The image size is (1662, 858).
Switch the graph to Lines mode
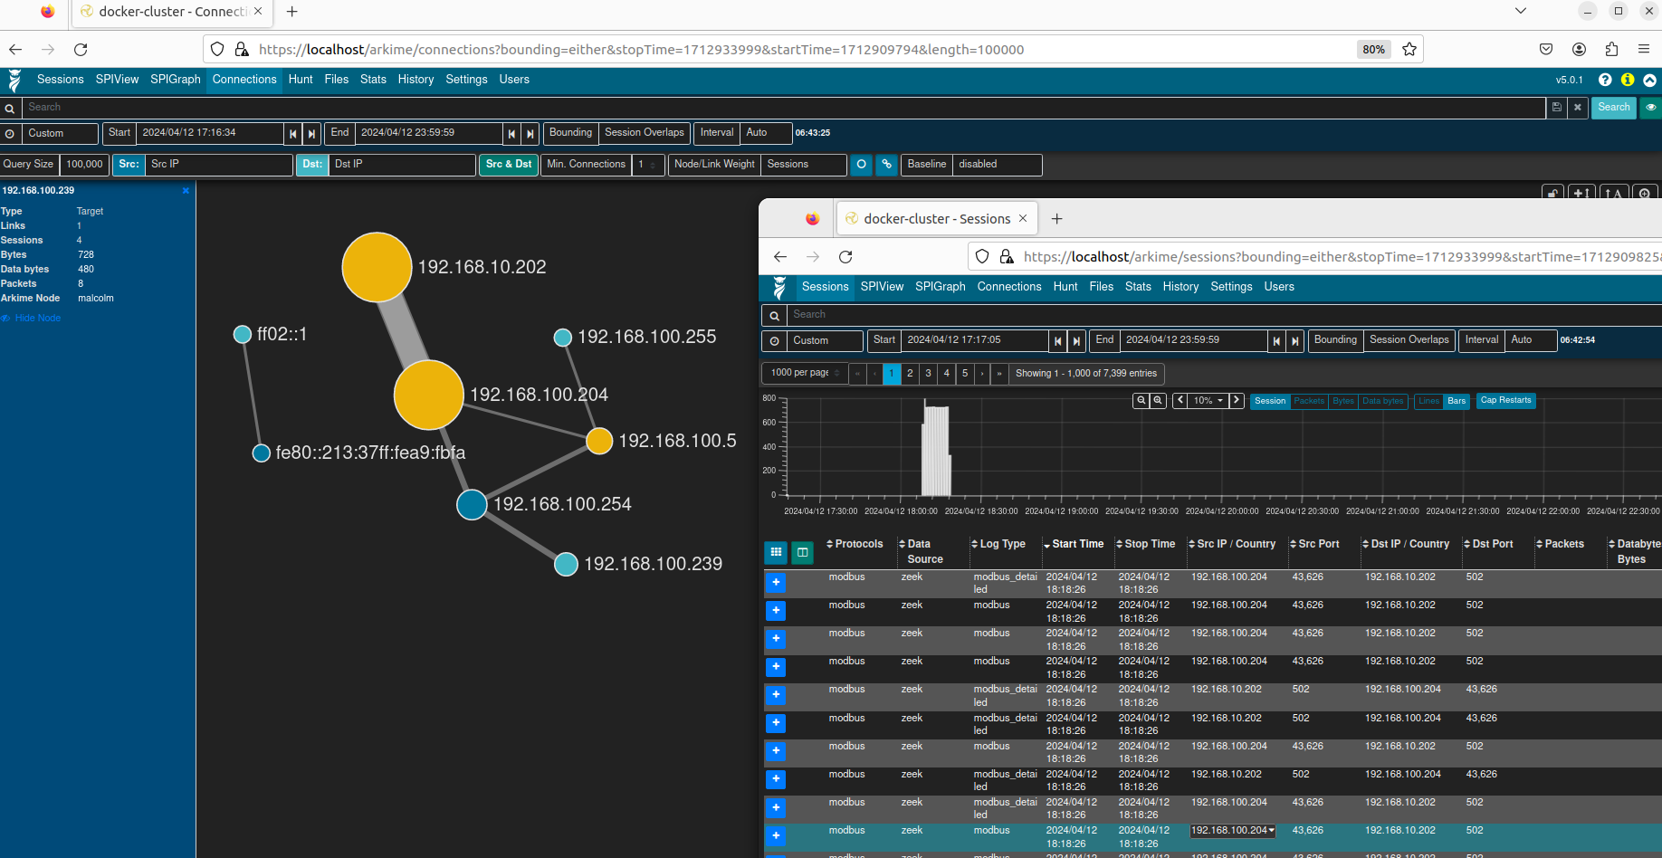pyautogui.click(x=1428, y=401)
